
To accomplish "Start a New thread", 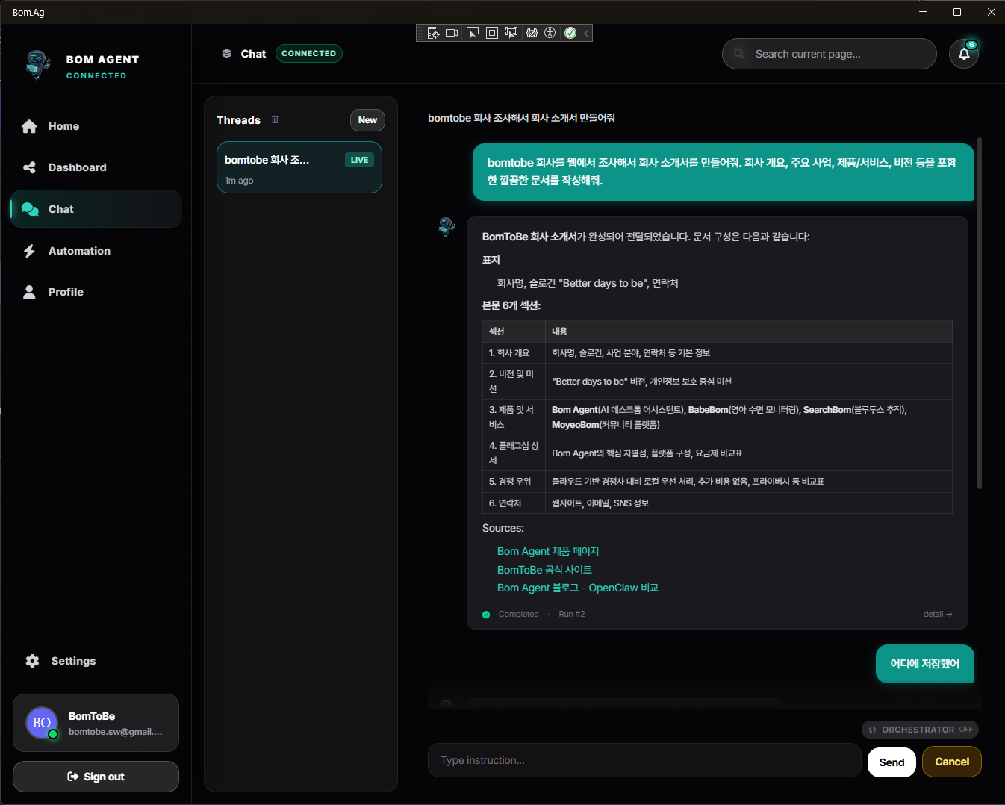I will 367,119.
